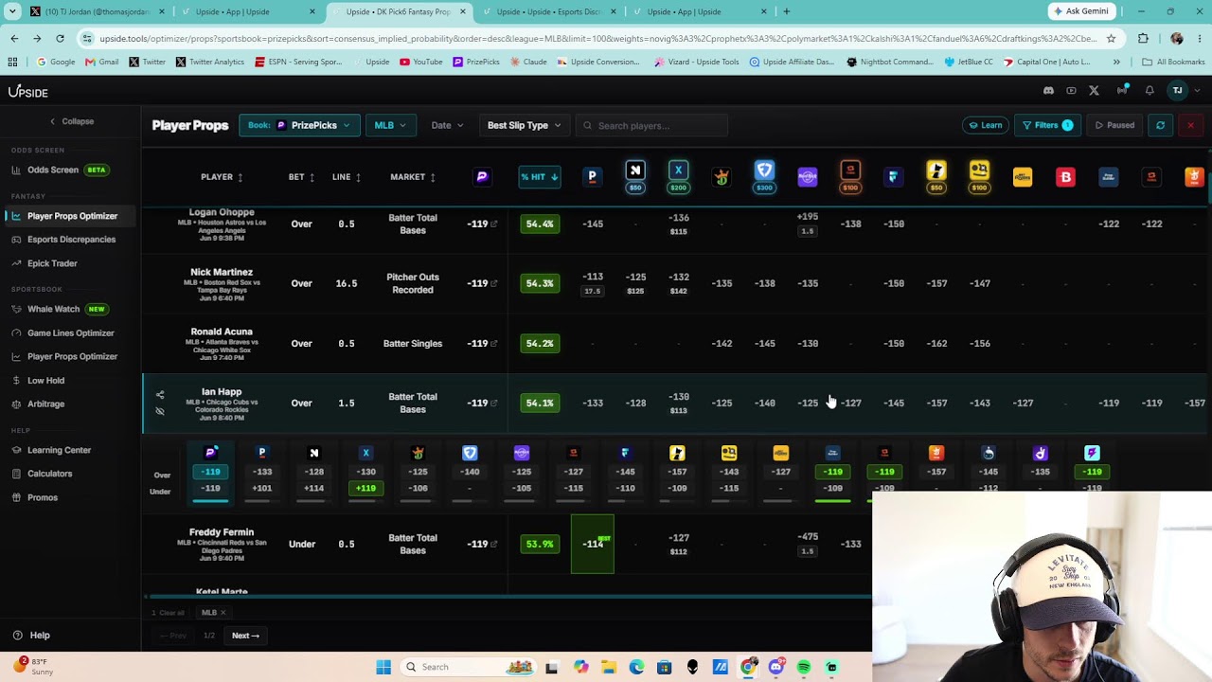Viewport: 1212px width, 682px height.
Task: Click the green refresh icon button
Action: point(1161,125)
